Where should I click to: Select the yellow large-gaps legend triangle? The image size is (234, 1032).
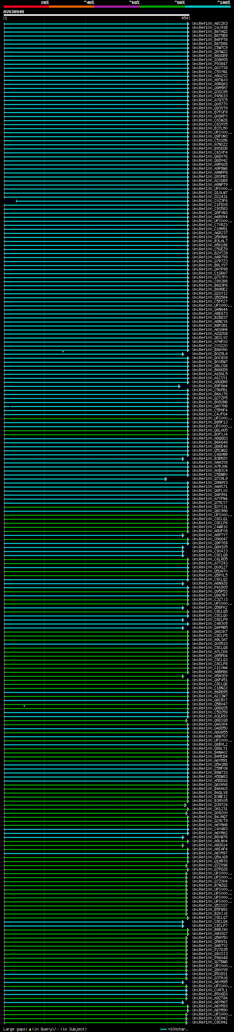pyautogui.click(x=30, y=1029)
